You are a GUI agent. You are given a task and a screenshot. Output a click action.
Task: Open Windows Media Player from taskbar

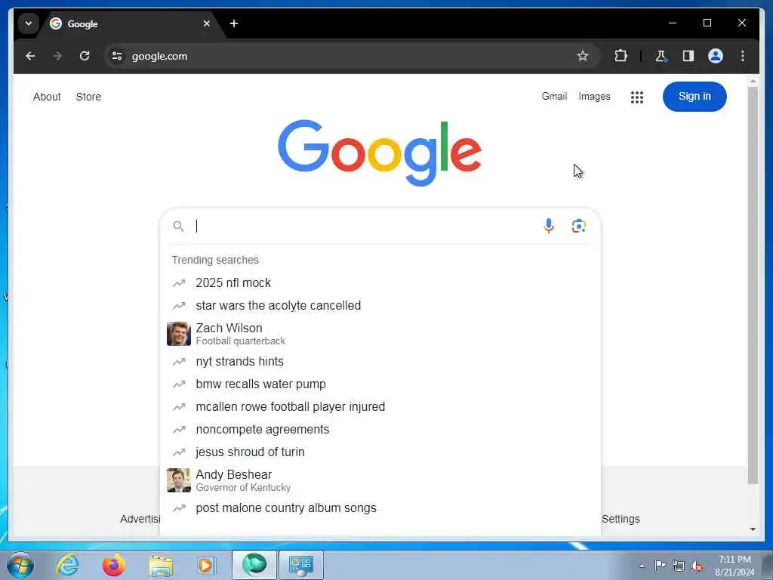click(x=205, y=565)
